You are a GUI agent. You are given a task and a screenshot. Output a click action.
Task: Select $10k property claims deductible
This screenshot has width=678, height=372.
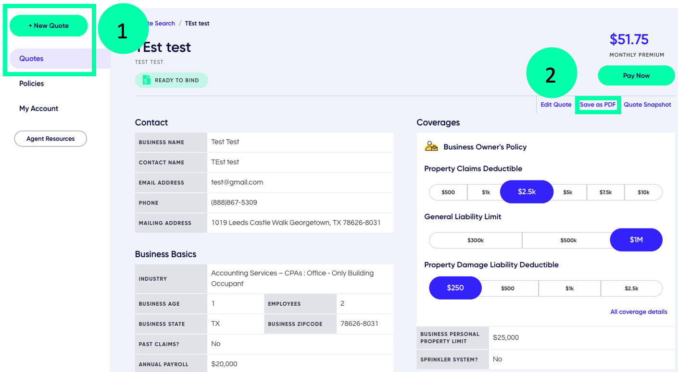pyautogui.click(x=643, y=192)
